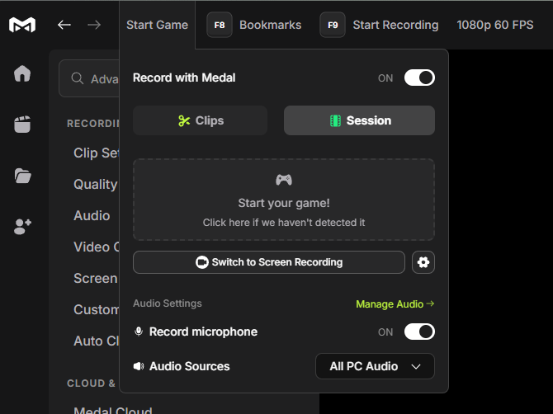Select the Clips recording mode
The height and width of the screenshot is (414, 553).
[x=200, y=120]
